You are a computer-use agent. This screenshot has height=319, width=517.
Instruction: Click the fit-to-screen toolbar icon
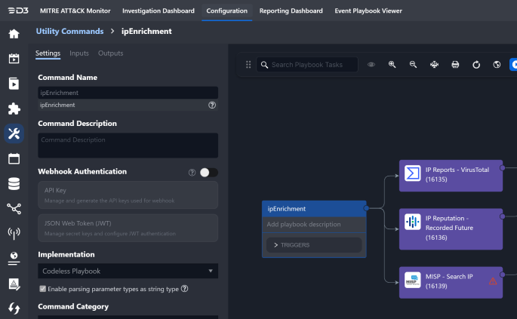coord(434,65)
